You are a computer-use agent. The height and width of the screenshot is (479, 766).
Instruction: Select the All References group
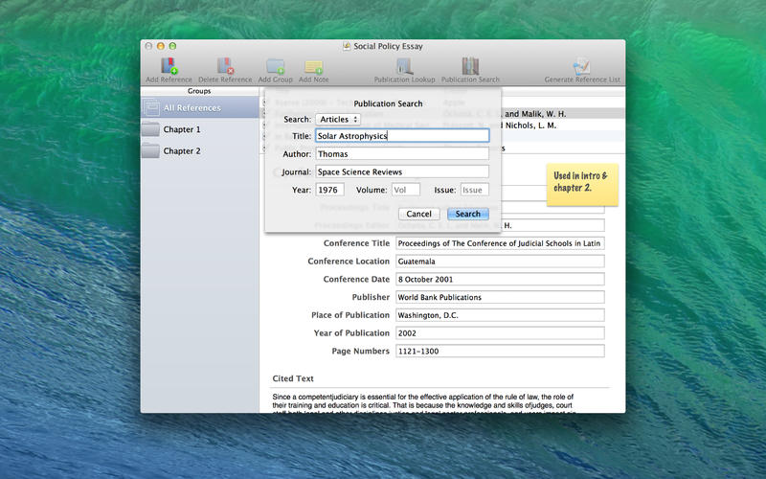click(x=199, y=108)
